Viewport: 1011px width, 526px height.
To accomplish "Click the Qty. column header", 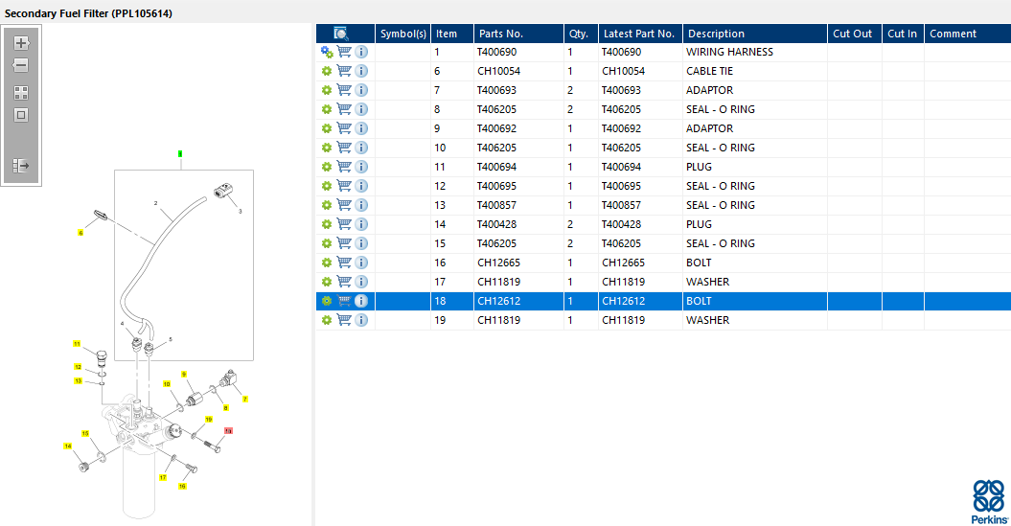I will tap(581, 34).
